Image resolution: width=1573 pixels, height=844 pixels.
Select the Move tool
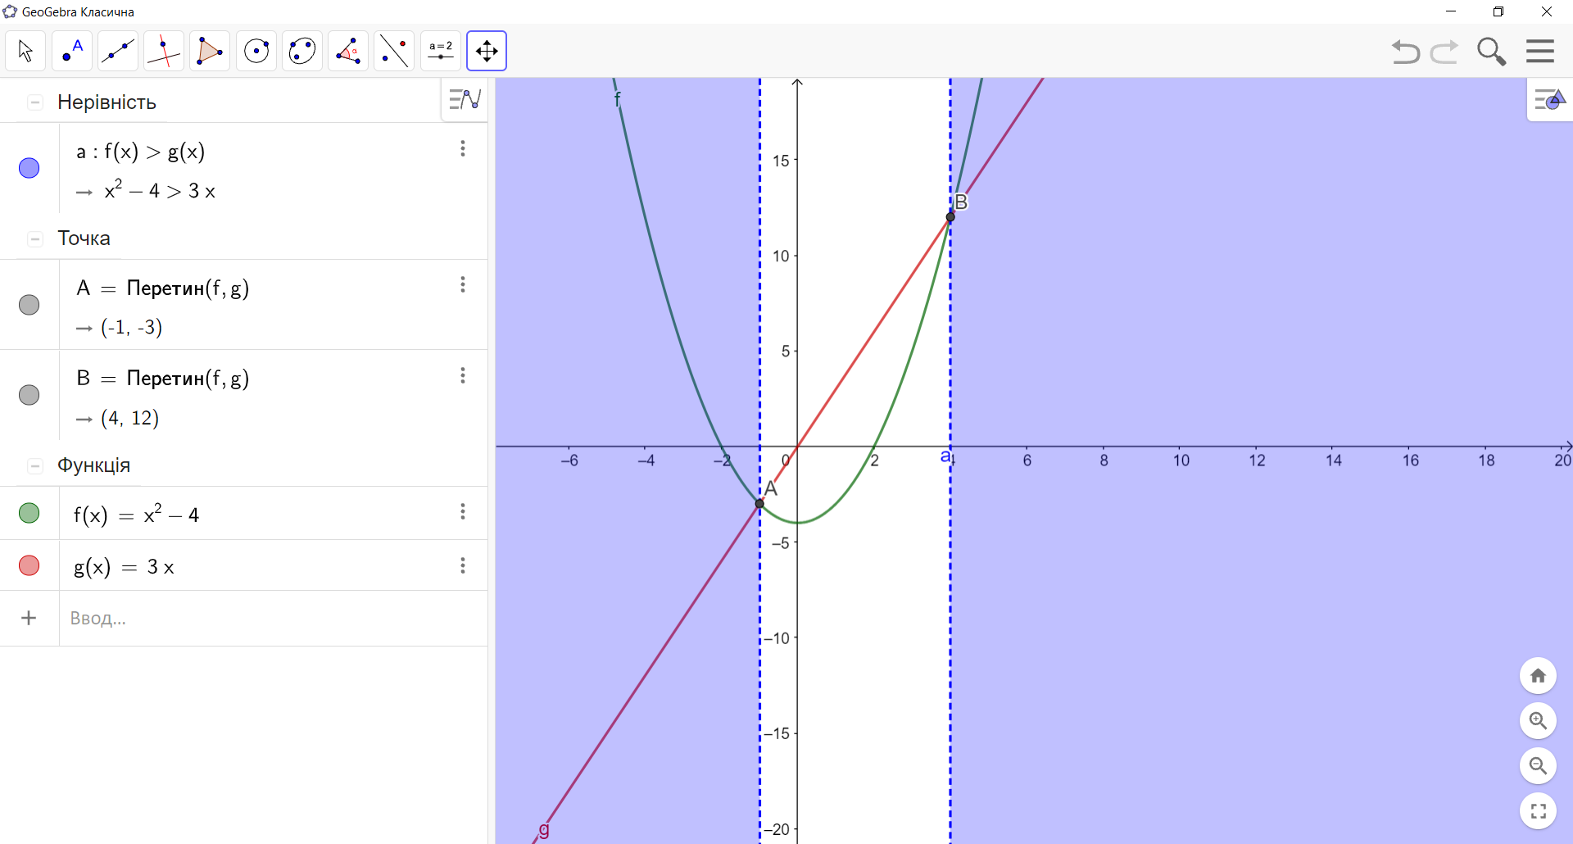25,50
